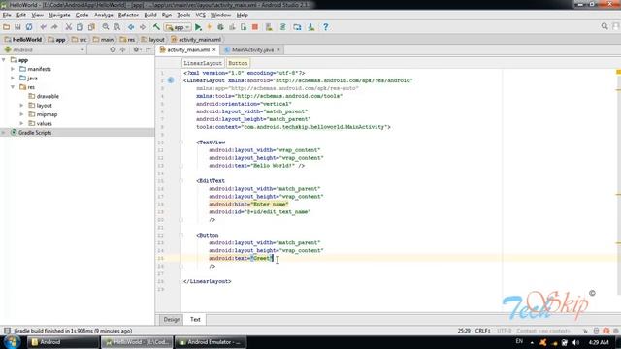The image size is (621, 349).
Task: Click the main breadcrumb
Action: [104, 40]
